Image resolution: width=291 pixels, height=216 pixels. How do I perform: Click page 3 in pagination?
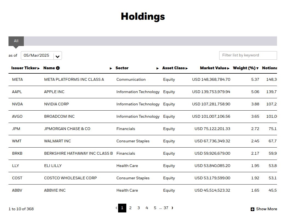139,208
